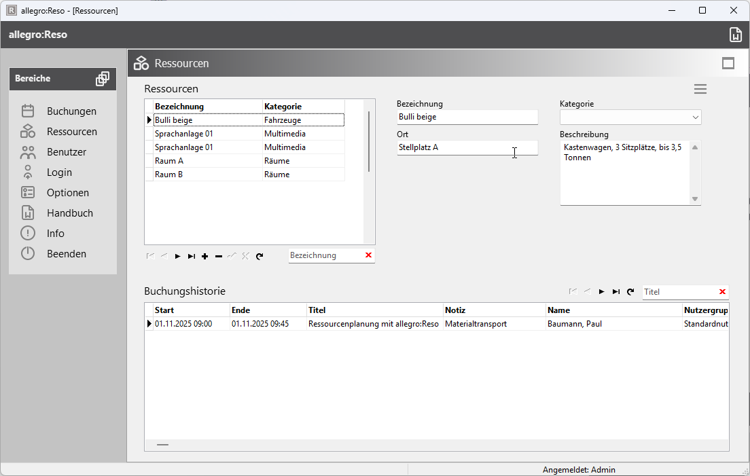Show Info about the application
Screen dimensions: 750x476
(55, 234)
